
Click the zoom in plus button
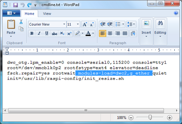(170, 118)
